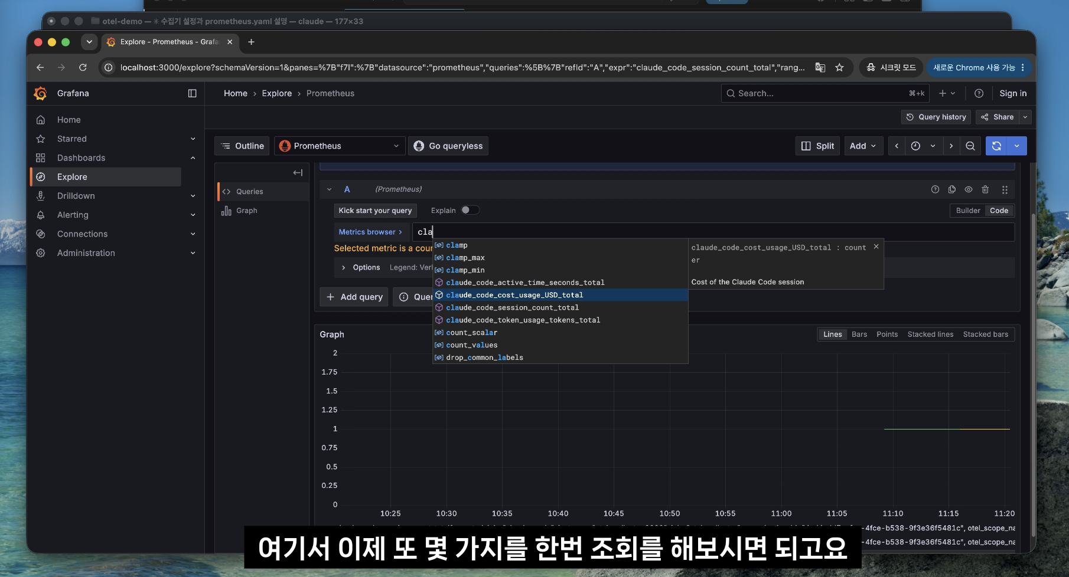The height and width of the screenshot is (577, 1069).
Task: Click the Administration gear icon
Action: 41,253
